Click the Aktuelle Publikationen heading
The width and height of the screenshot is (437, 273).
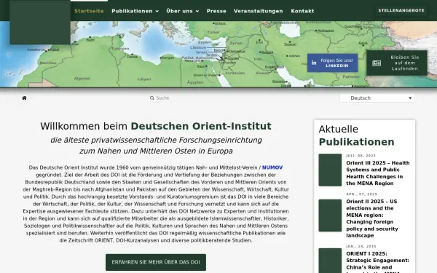point(356,135)
